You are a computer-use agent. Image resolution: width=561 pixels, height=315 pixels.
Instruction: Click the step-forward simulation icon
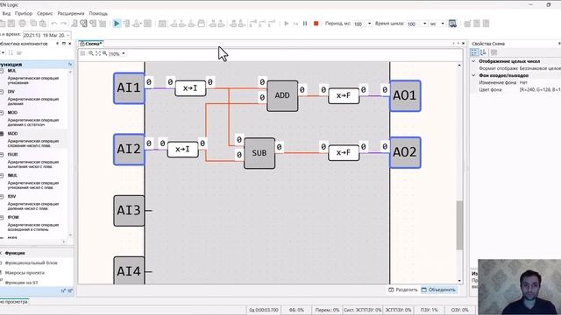pyautogui.click(x=295, y=24)
